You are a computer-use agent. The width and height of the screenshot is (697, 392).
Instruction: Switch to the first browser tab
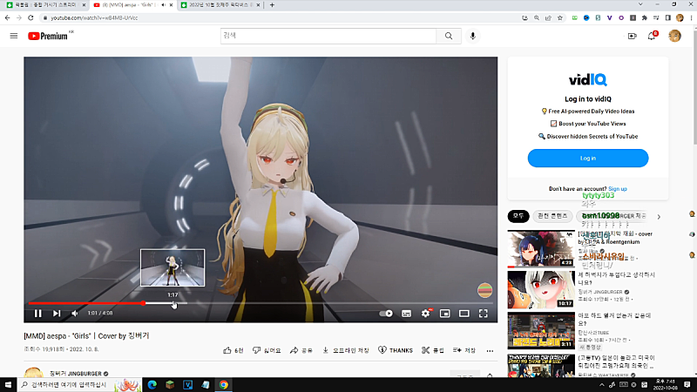tap(45, 5)
